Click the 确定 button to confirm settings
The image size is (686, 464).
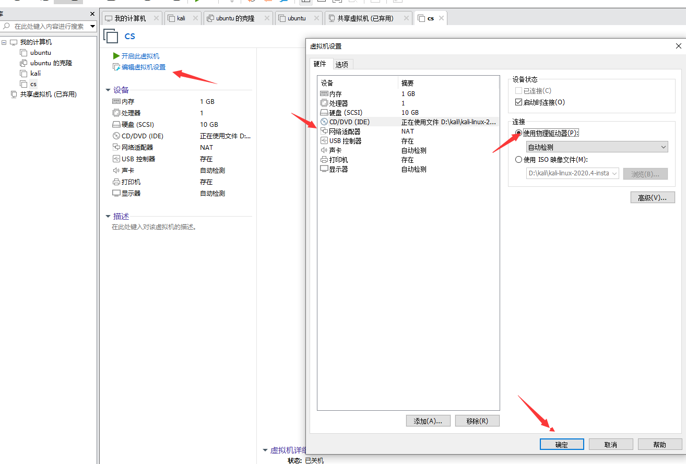pos(562,445)
